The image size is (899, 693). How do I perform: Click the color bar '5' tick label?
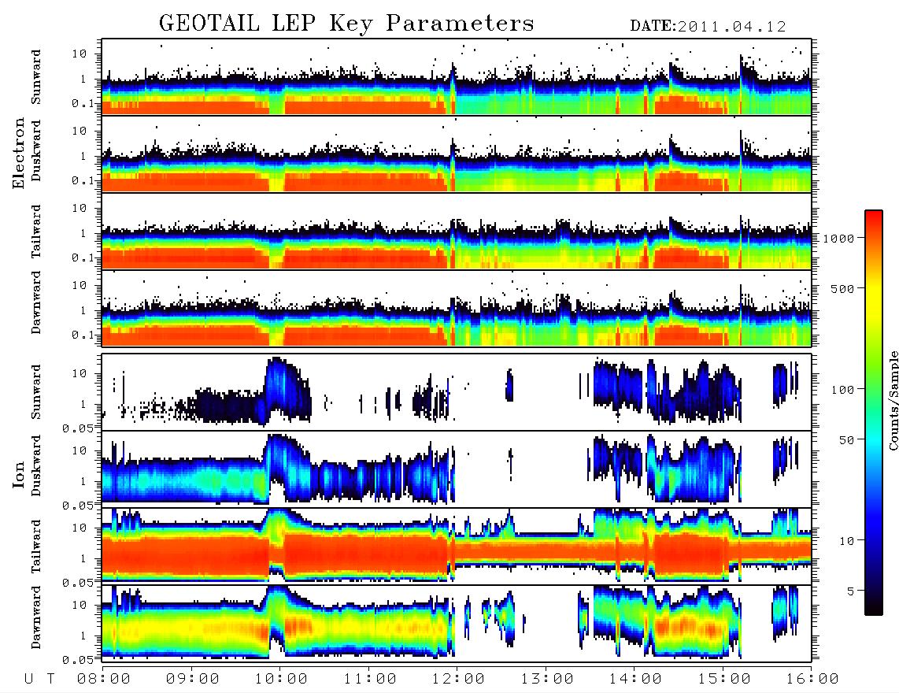[x=851, y=591]
